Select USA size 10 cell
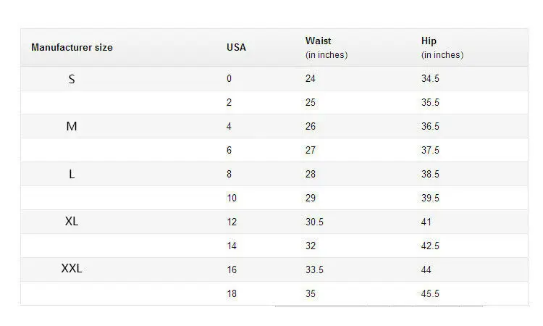543x326 pixels. [232, 198]
